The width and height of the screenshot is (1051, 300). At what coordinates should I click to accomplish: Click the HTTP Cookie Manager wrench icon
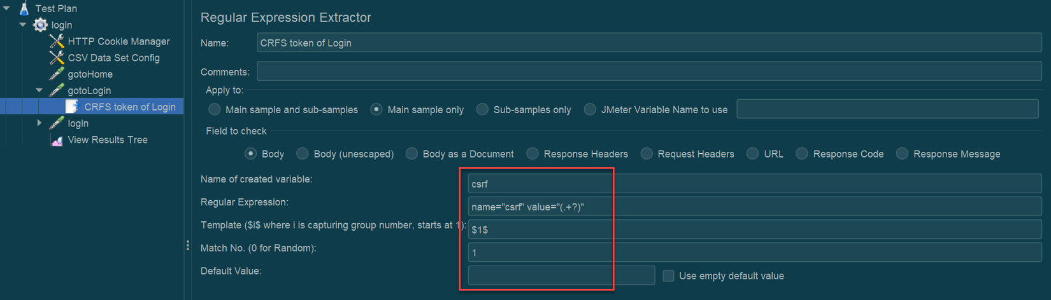(x=57, y=41)
